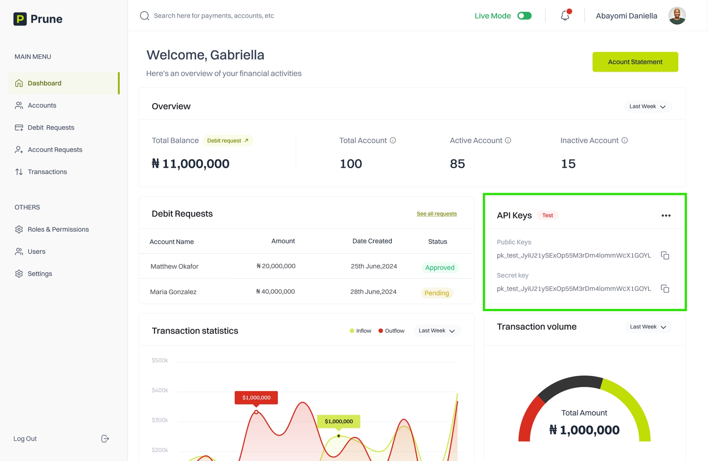Click Inactive Account info icon
The height and width of the screenshot is (461, 708).
(625, 140)
